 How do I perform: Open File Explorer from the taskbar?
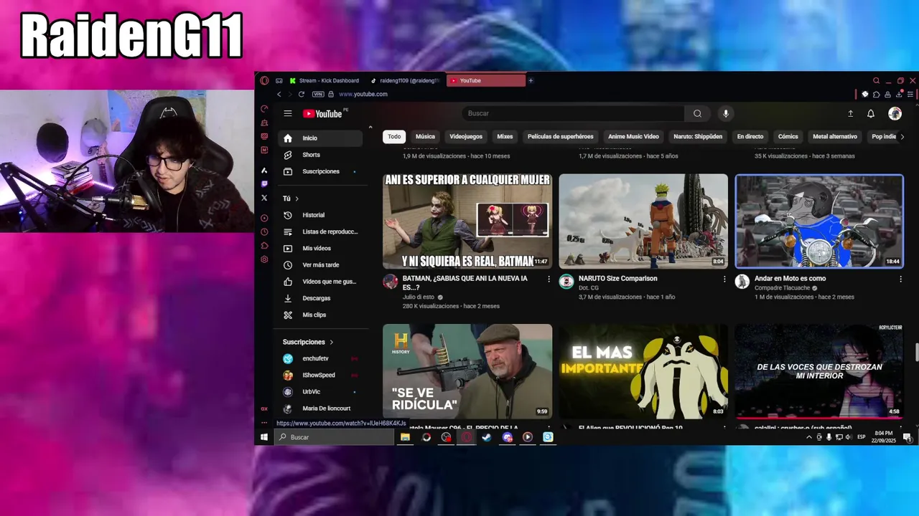[x=405, y=437]
